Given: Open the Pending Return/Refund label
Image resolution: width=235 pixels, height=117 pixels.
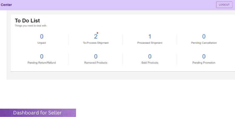Looking at the screenshot, I should tap(42, 63).
